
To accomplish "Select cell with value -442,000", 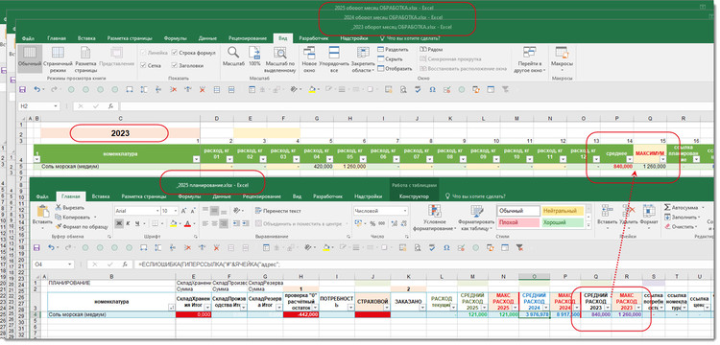I will click(300, 314).
